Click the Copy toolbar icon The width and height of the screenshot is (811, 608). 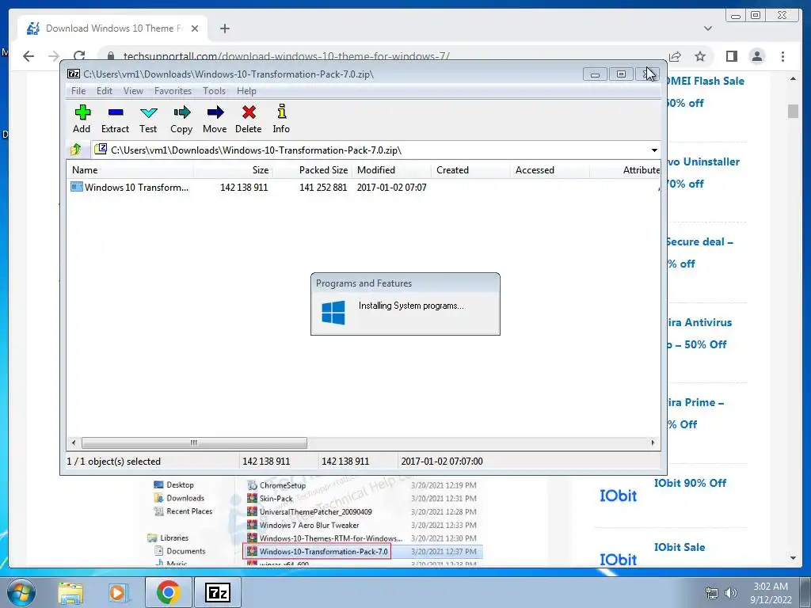[181, 119]
